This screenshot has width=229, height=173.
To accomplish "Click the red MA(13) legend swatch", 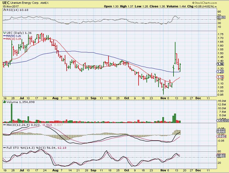I will (5, 39).
